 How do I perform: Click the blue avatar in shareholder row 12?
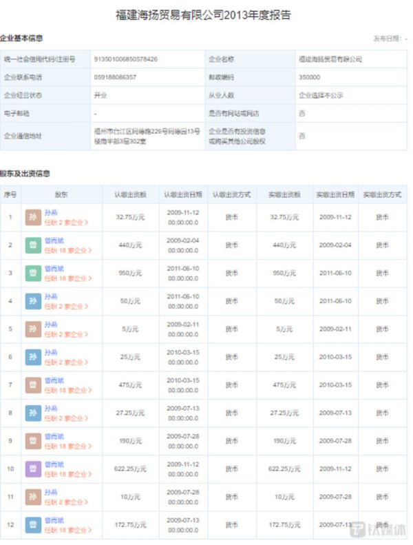33,525
